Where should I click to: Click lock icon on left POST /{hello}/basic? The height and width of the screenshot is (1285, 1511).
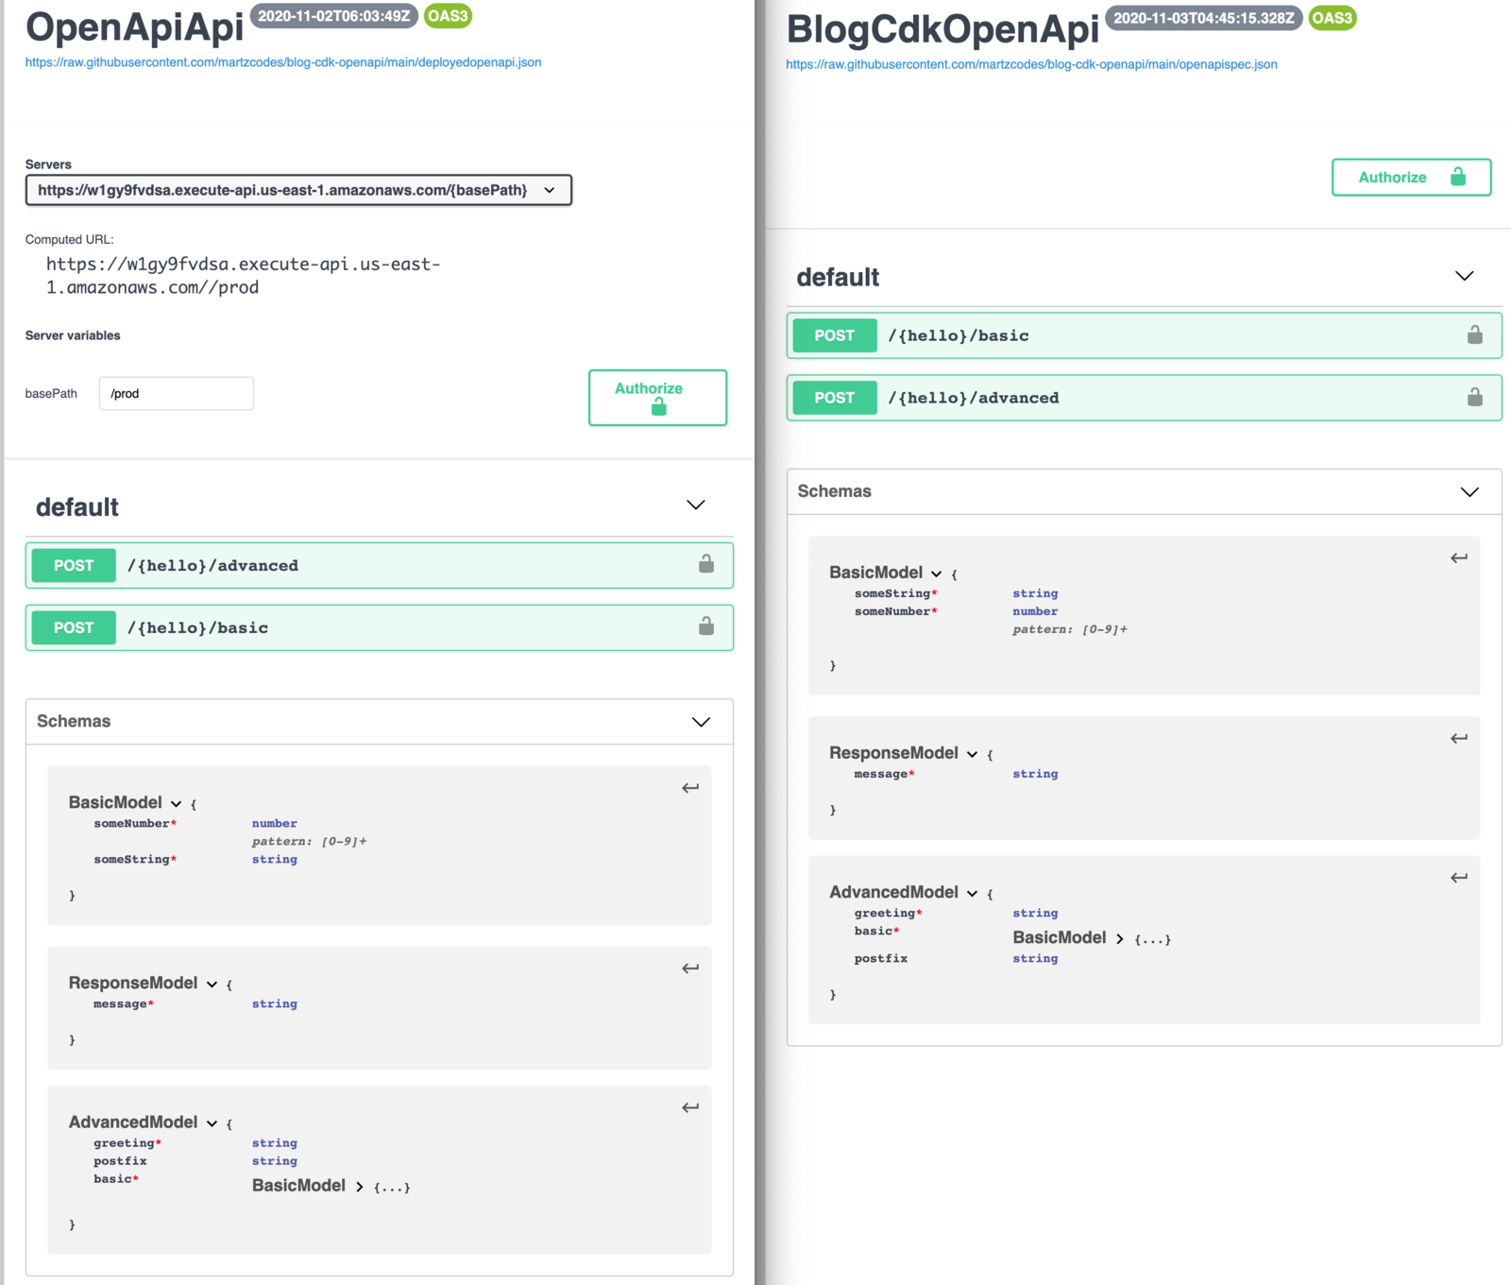tap(706, 625)
